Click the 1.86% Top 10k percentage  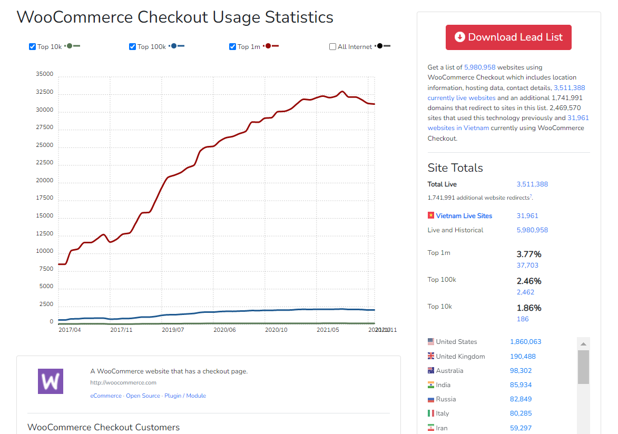529,308
